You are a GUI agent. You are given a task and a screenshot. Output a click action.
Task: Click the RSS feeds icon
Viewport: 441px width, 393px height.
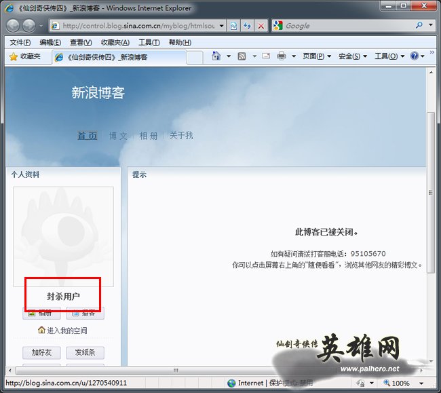(x=242, y=56)
